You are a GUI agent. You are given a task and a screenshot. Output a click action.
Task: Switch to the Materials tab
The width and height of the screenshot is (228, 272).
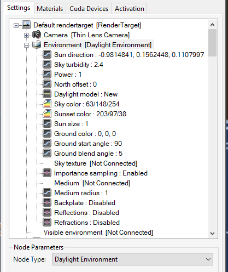pyautogui.click(x=50, y=9)
